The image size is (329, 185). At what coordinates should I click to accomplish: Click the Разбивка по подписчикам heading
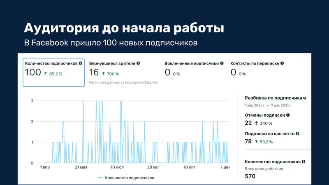275,98
